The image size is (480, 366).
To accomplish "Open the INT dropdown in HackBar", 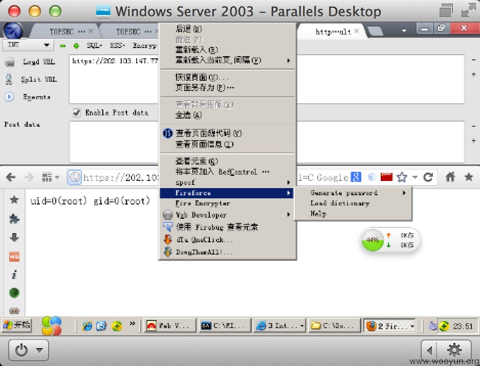I will point(27,45).
